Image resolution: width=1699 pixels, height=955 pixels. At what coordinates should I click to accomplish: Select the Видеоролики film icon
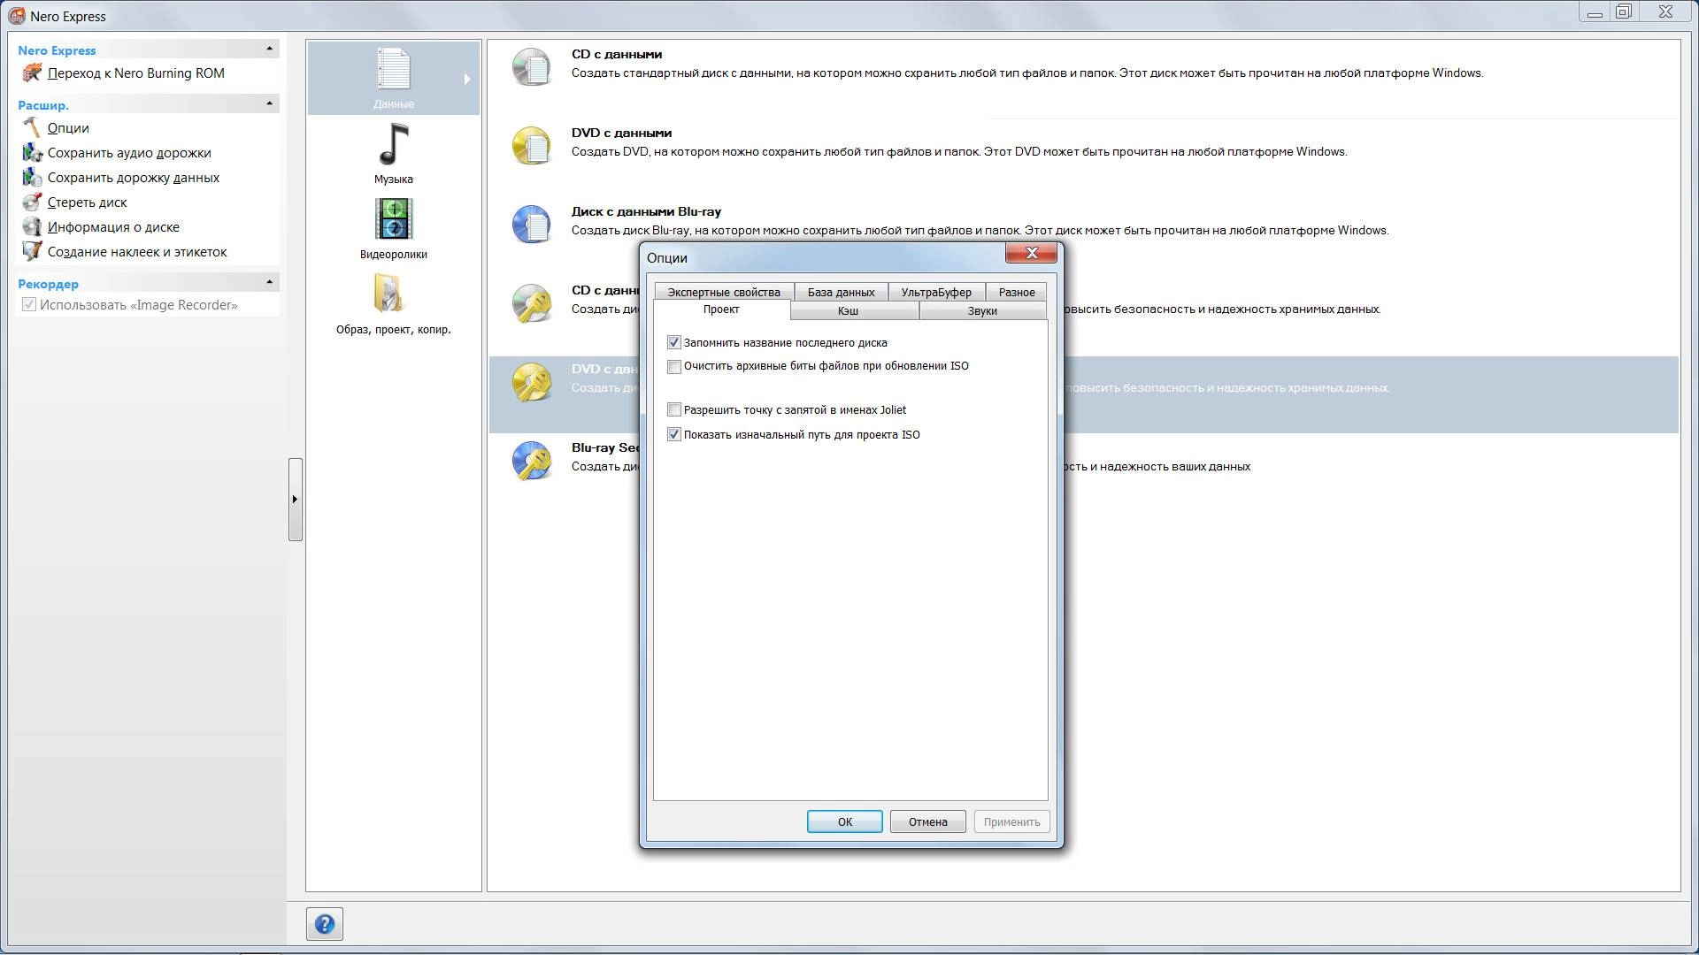click(x=394, y=219)
